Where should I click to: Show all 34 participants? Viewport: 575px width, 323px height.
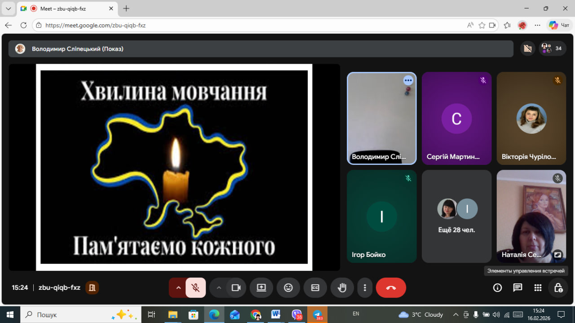click(553, 49)
